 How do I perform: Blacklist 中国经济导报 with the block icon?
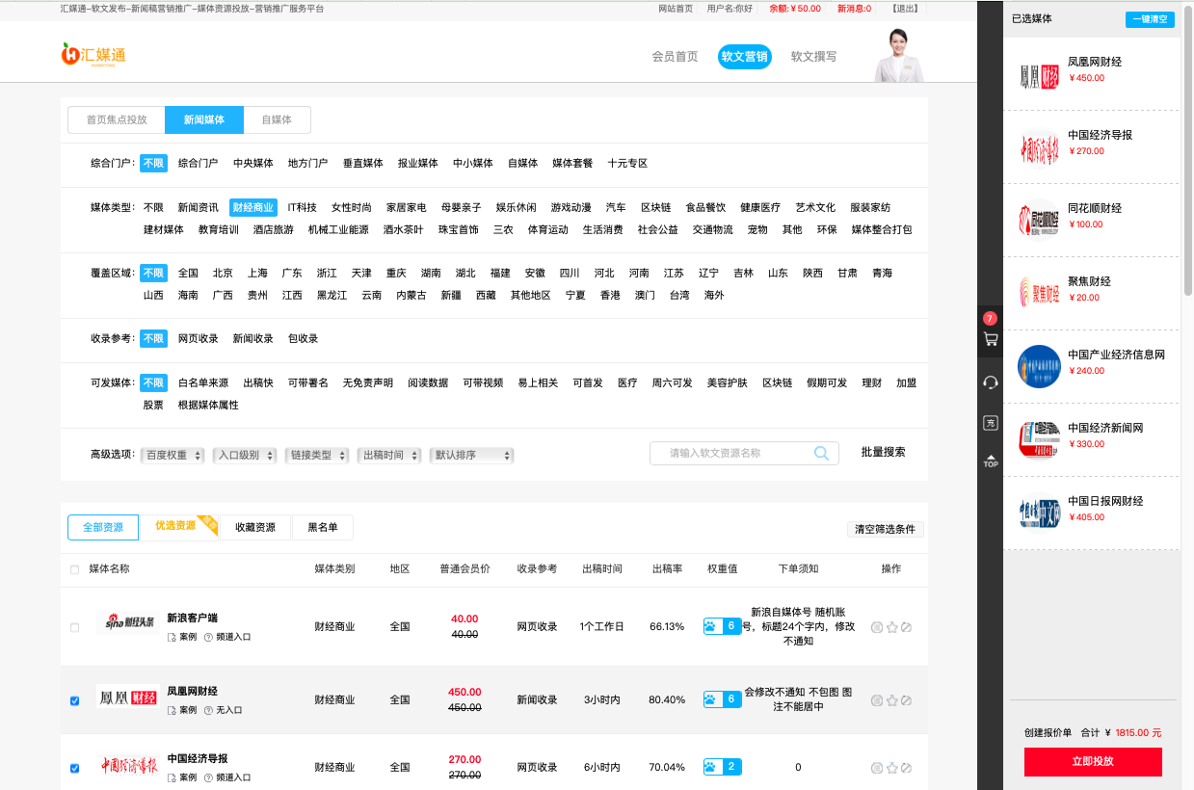(x=906, y=768)
